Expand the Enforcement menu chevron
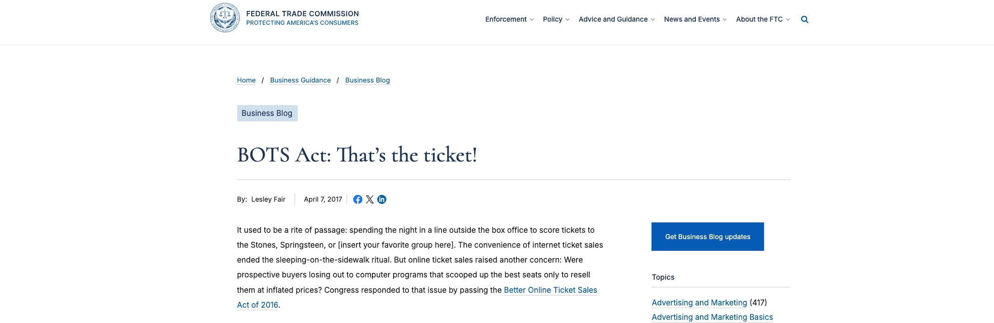Screen dimensions: 994x323 (532, 20)
